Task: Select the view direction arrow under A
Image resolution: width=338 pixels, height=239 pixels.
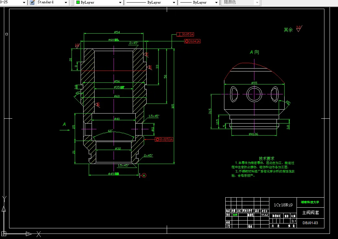Action: [x=65, y=130]
